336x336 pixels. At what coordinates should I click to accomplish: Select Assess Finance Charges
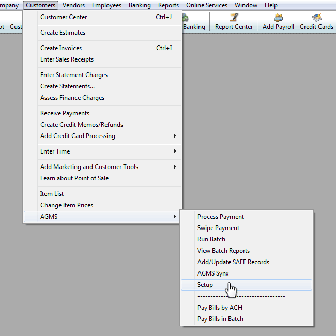103,98
